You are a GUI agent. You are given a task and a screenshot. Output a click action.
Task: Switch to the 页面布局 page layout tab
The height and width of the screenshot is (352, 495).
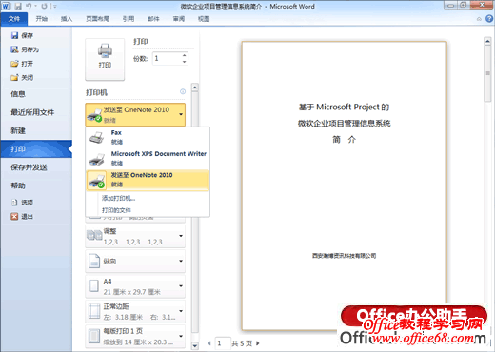(98, 19)
